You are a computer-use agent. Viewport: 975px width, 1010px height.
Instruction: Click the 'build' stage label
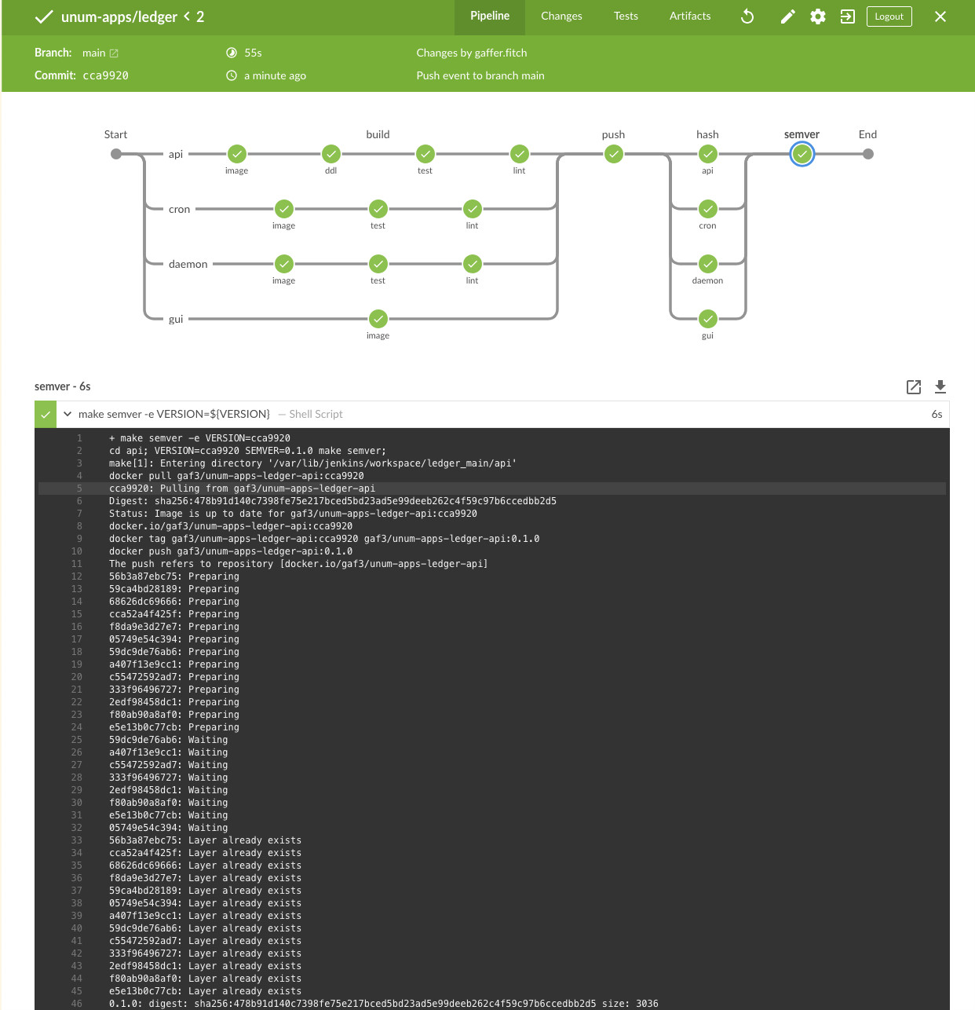378,134
